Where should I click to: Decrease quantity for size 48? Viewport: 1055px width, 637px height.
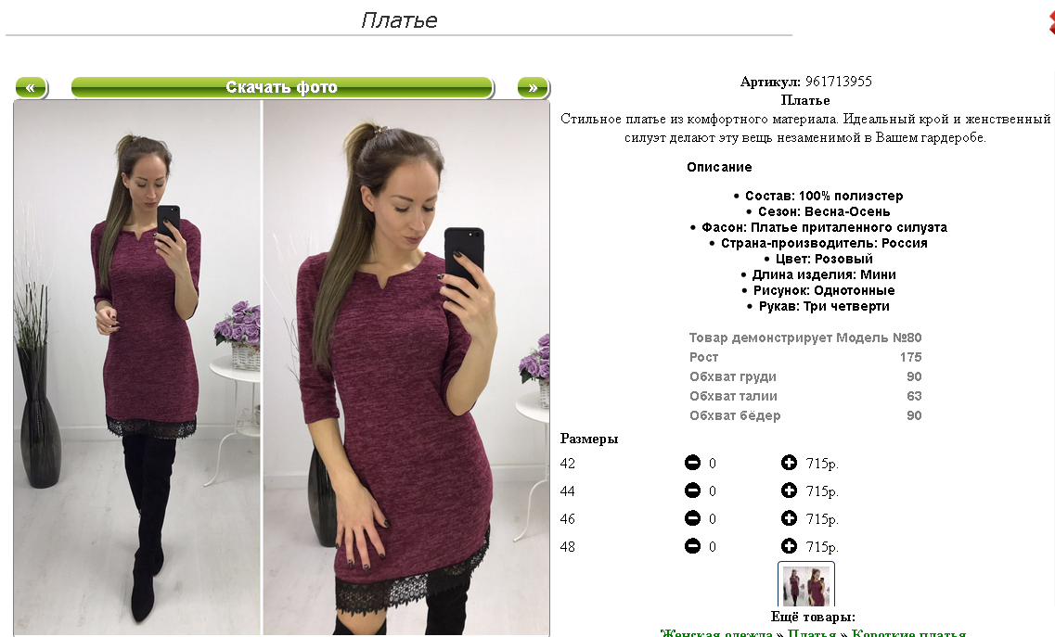pyautogui.click(x=692, y=546)
